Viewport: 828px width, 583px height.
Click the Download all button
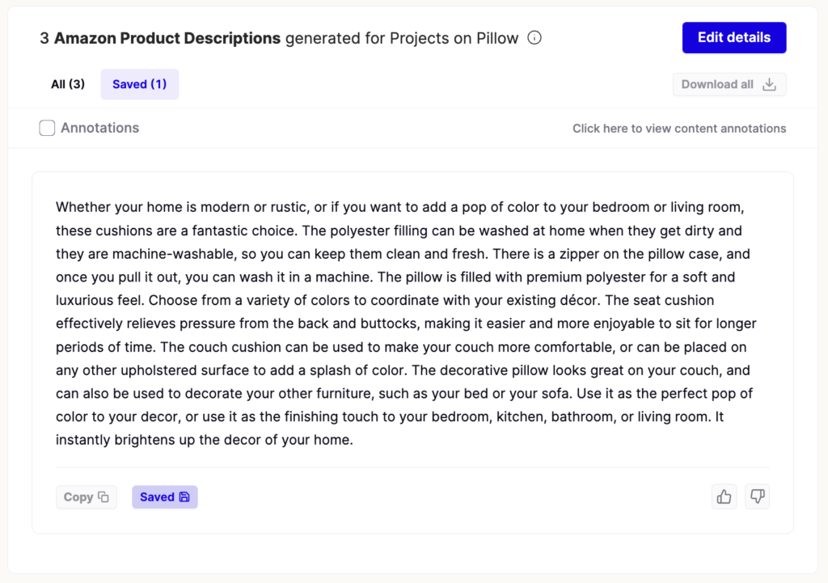pos(729,85)
